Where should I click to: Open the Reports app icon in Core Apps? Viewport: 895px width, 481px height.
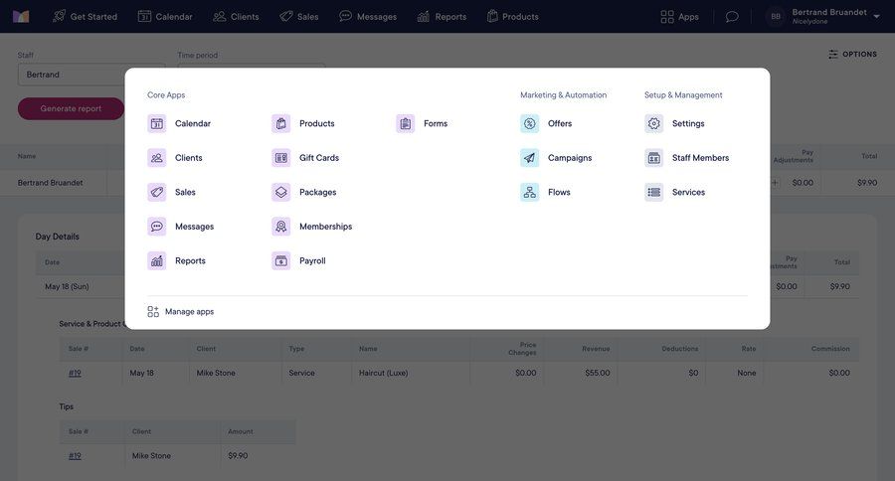pyautogui.click(x=157, y=260)
